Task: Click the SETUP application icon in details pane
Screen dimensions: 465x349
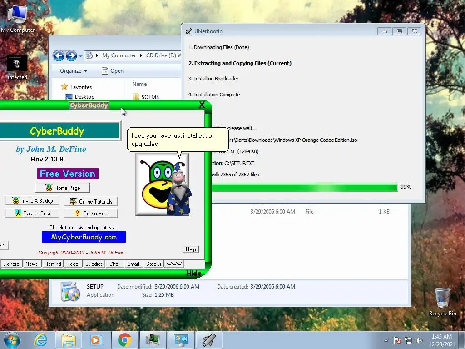Action: [x=69, y=291]
